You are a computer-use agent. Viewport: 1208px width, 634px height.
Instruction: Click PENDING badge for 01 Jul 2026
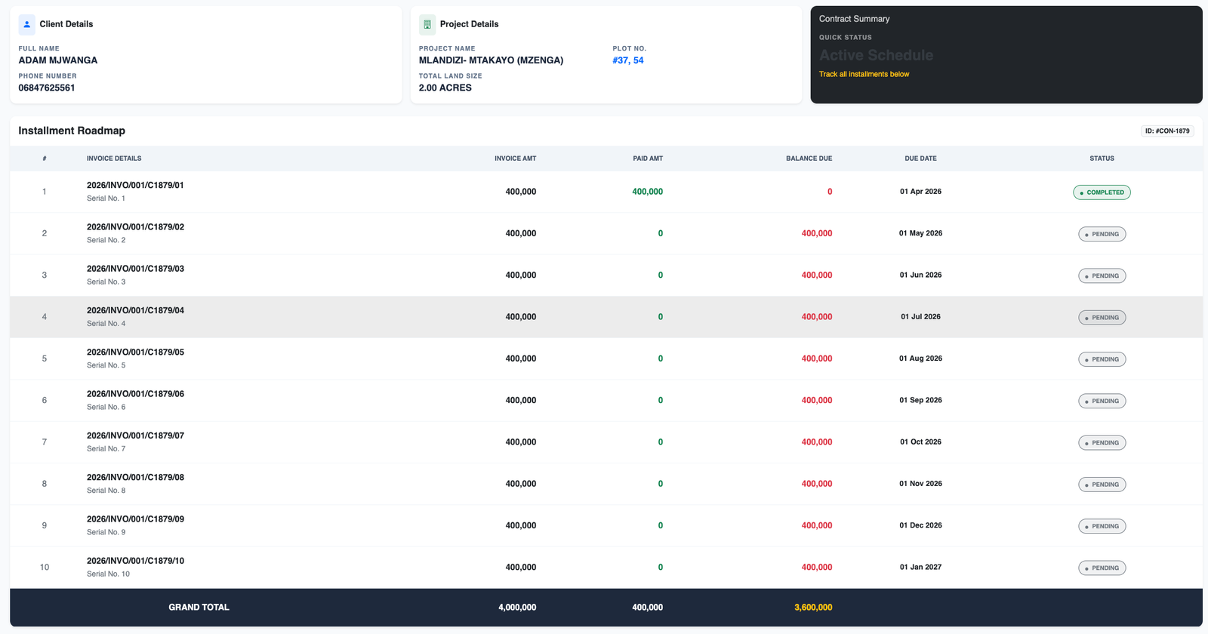pos(1102,318)
